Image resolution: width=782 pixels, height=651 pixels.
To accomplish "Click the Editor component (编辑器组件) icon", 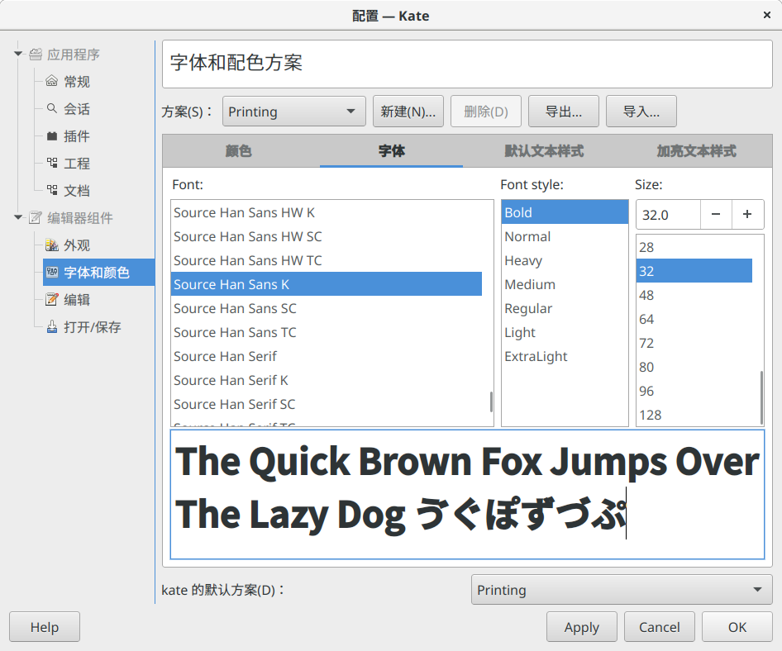I will point(36,217).
